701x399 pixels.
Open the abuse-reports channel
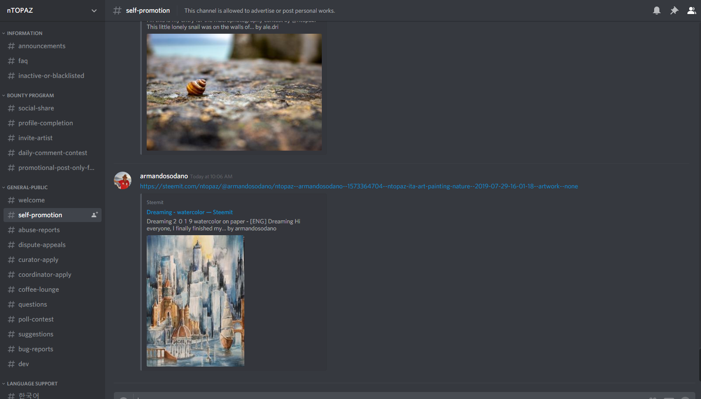click(x=53, y=230)
